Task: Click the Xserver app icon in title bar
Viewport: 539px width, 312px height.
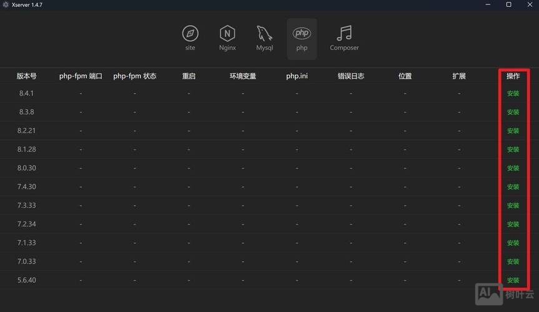Action: pos(6,5)
